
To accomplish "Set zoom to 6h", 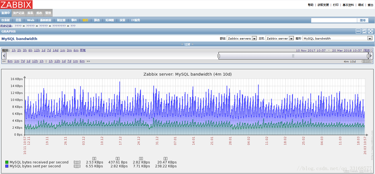I will coord(30,50).
